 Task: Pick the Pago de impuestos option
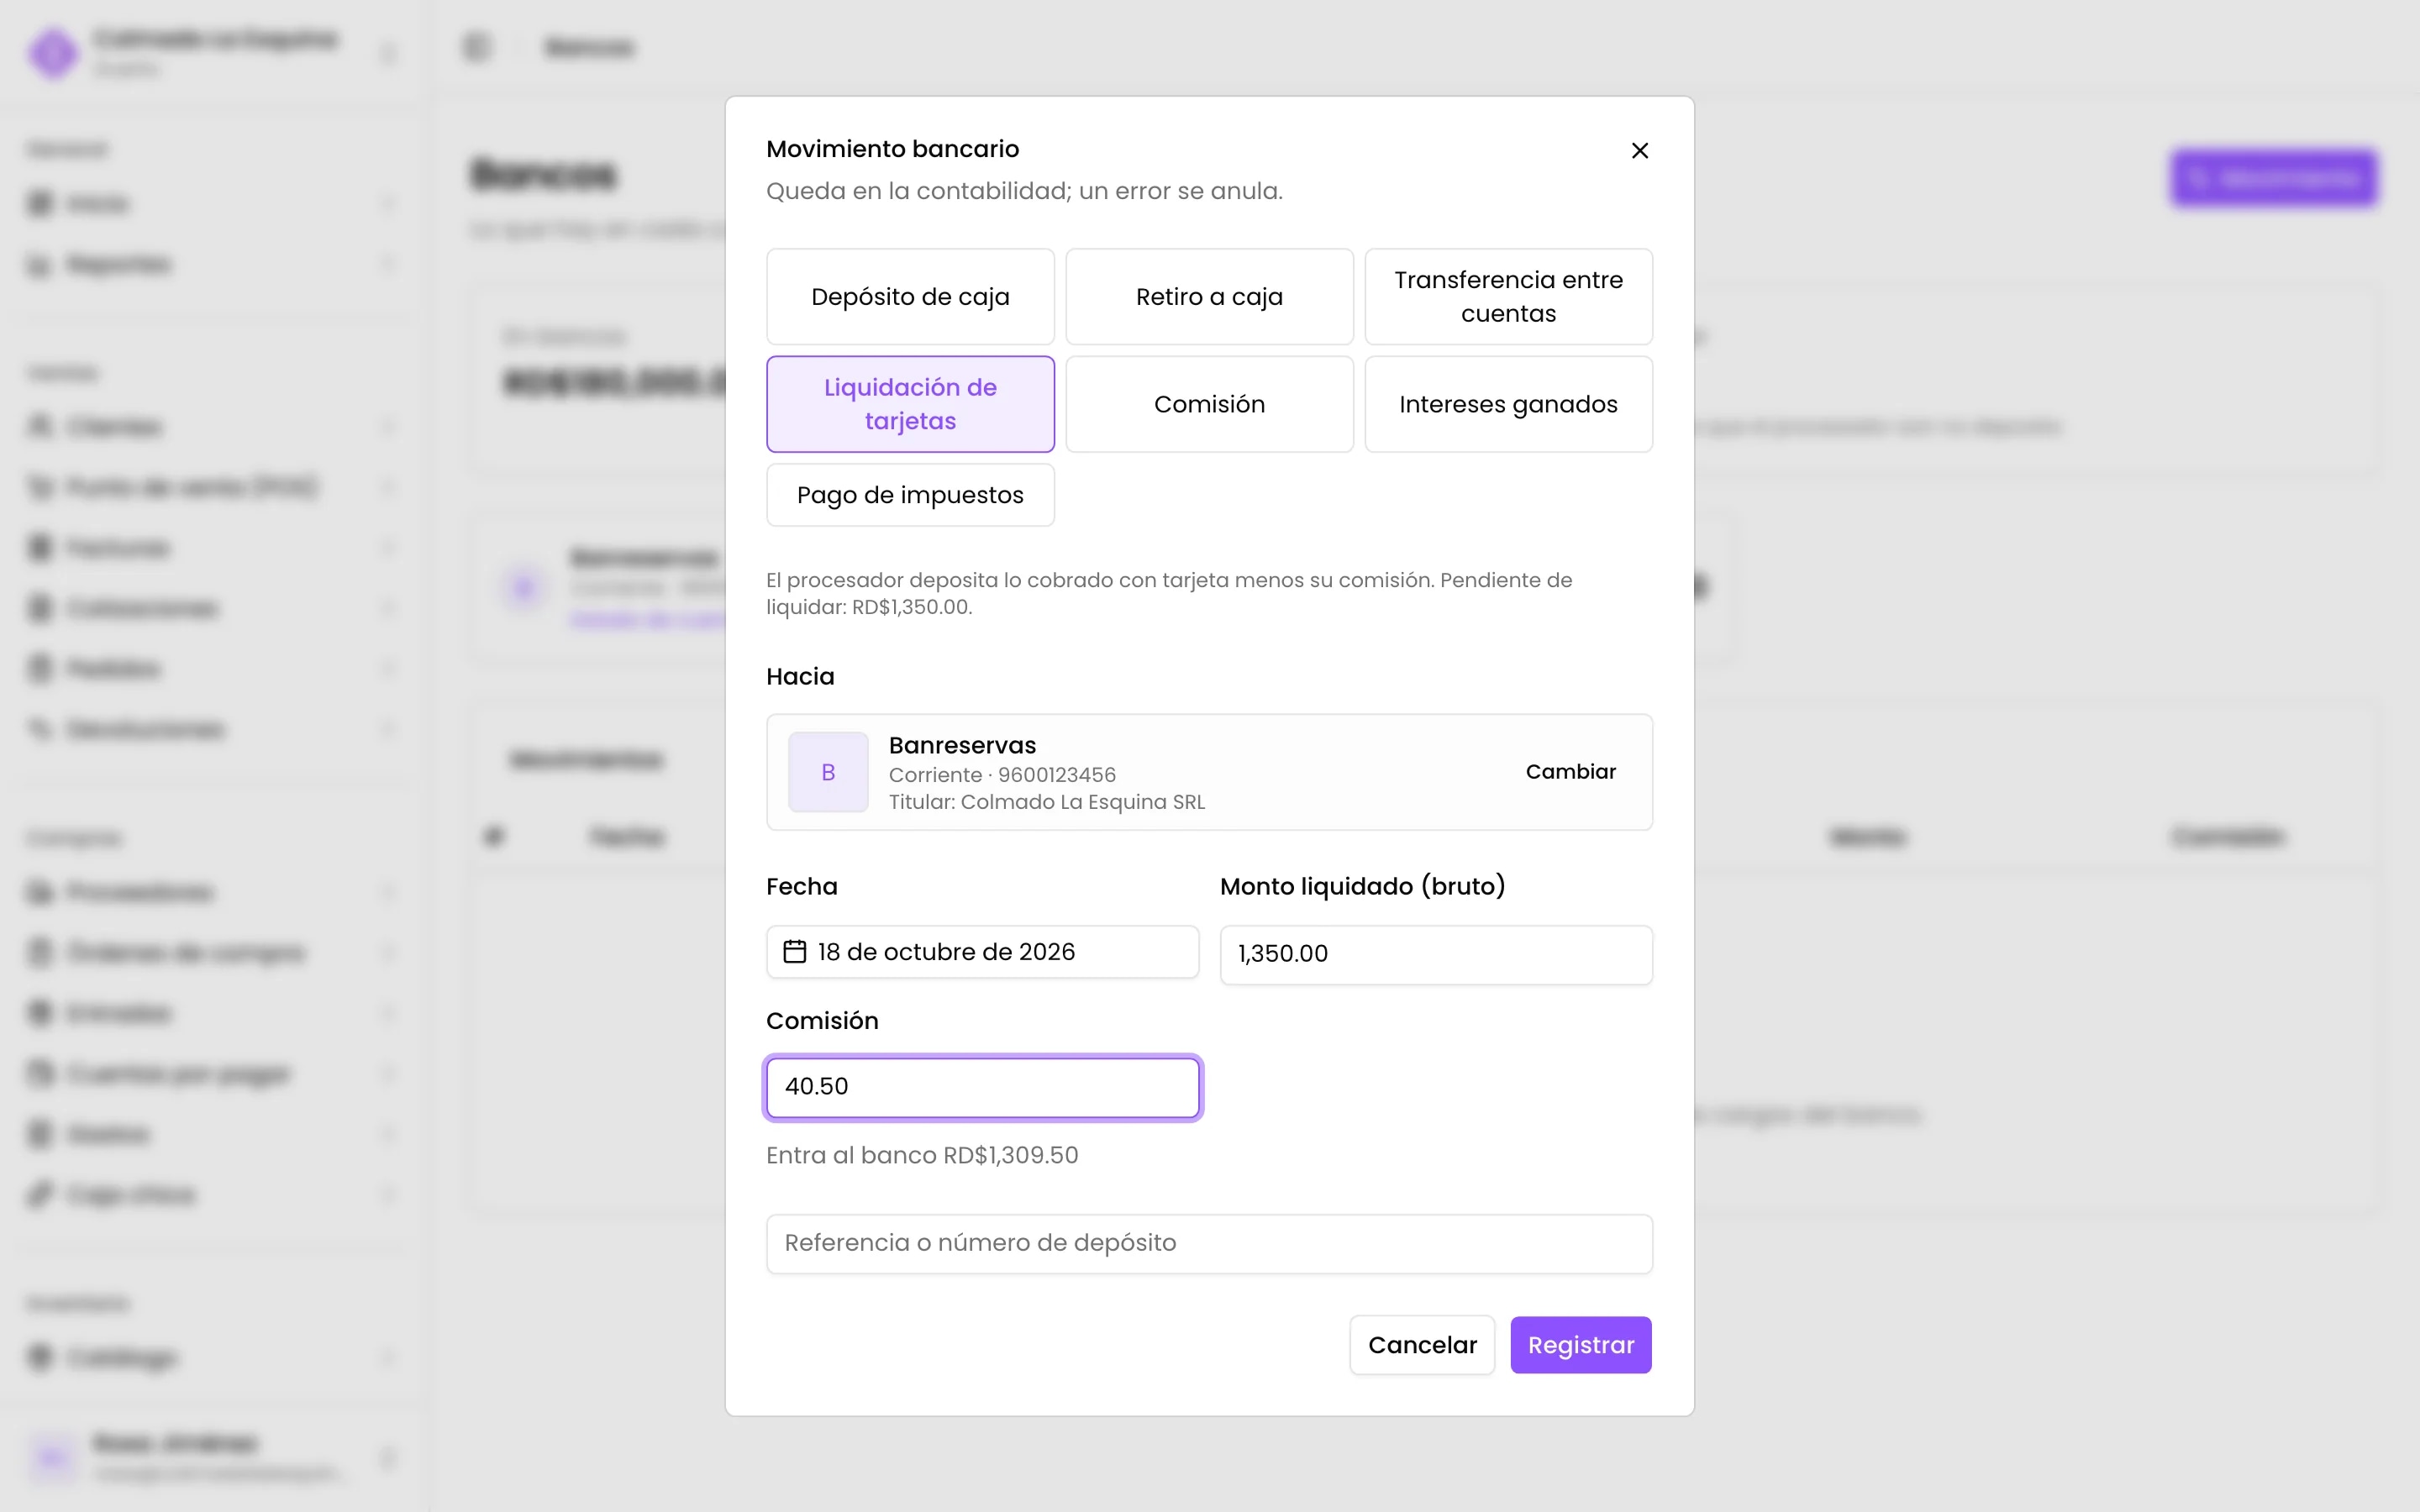point(910,495)
